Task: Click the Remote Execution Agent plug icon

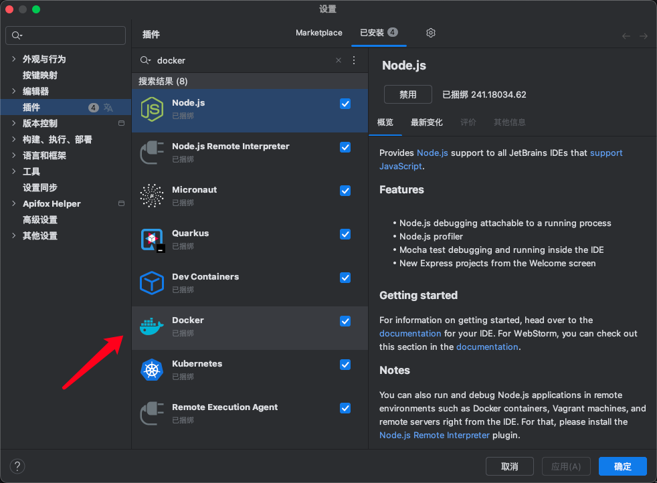Action: click(152, 413)
